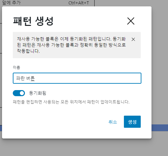
Task: Close the 패턴 생성 dialog
Action: 131,21
